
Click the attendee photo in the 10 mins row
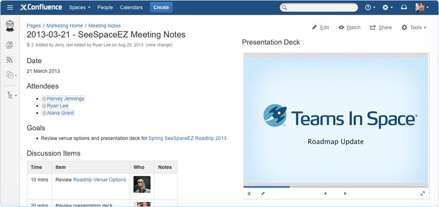[x=142, y=184]
